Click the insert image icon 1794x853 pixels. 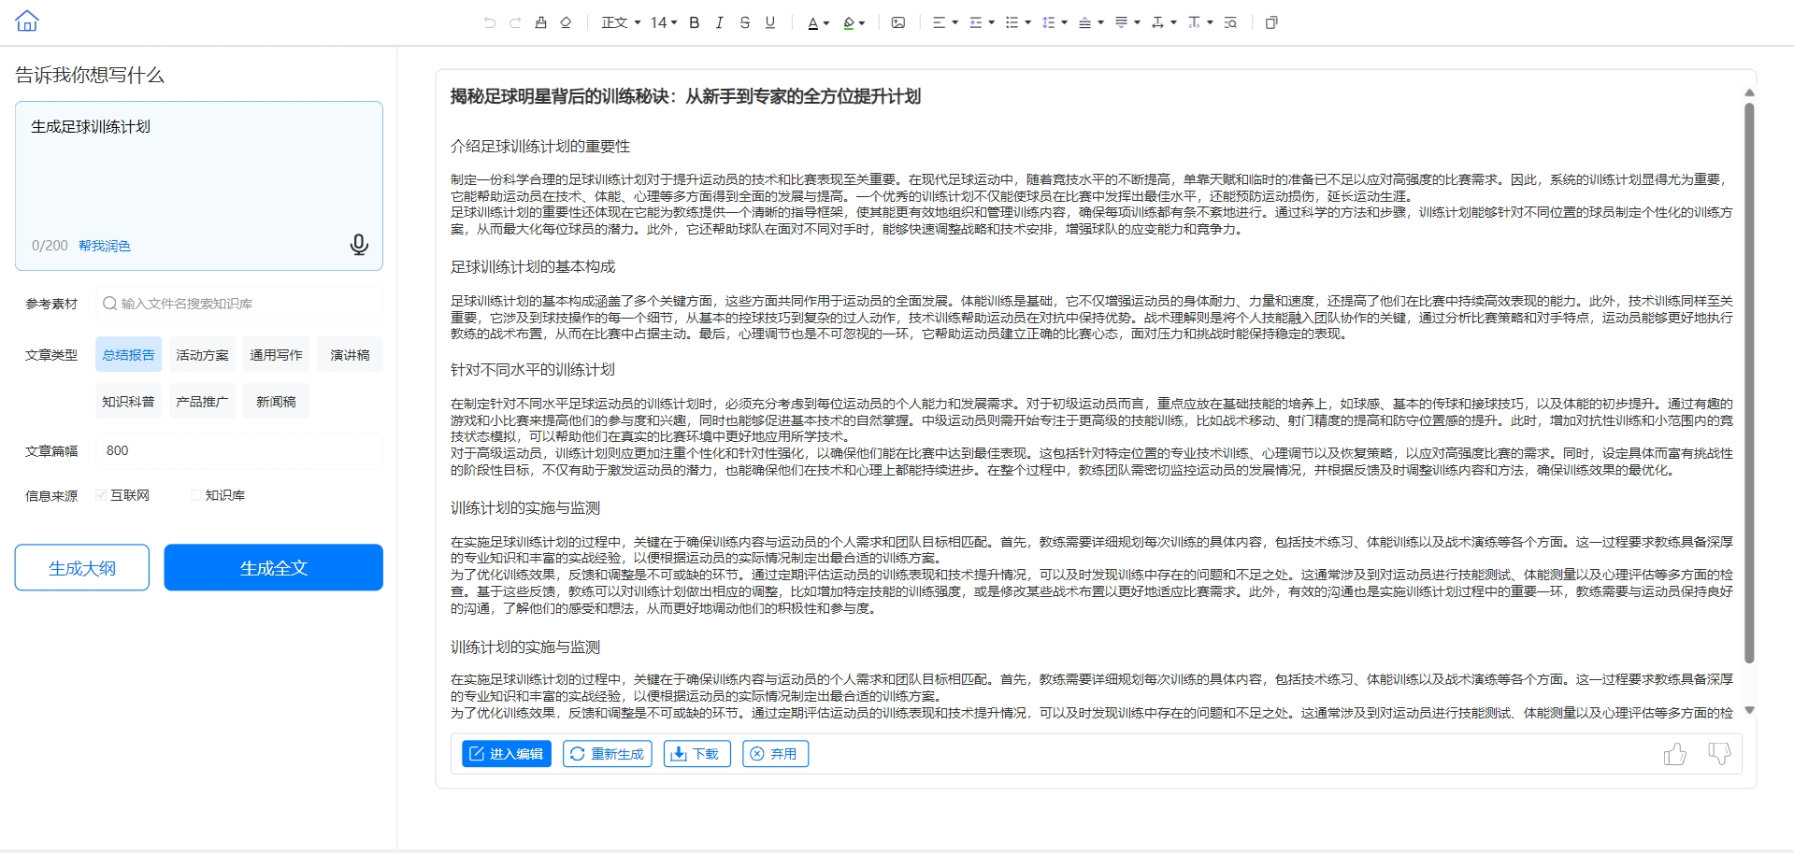[x=897, y=22]
